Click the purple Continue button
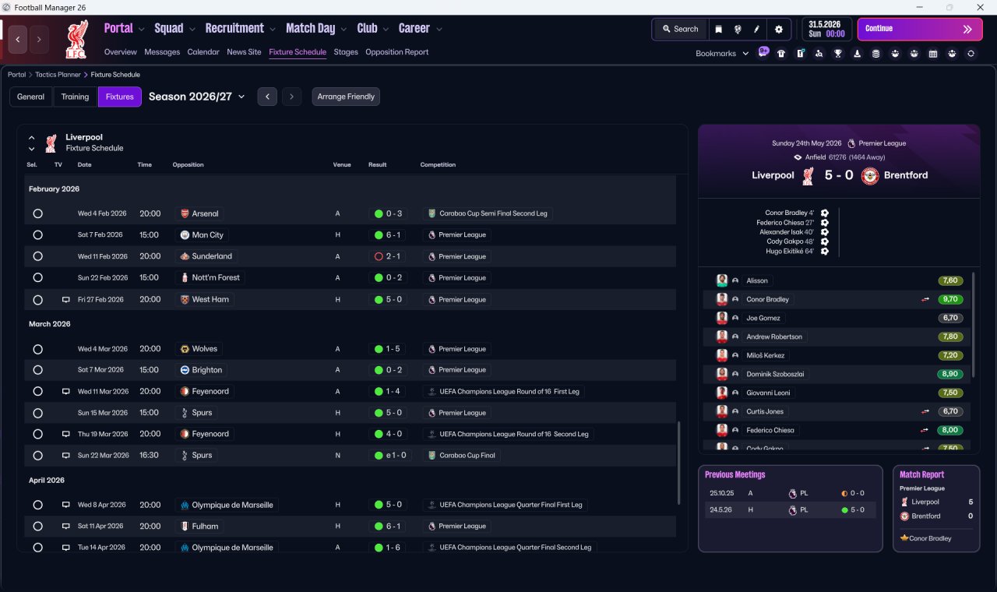 coord(920,29)
